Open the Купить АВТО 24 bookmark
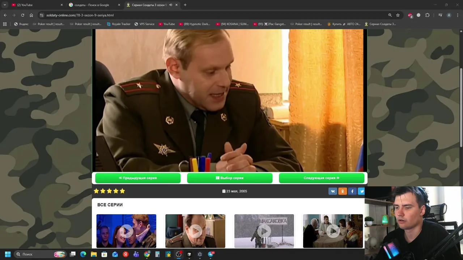463x260 pixels. 344,24
